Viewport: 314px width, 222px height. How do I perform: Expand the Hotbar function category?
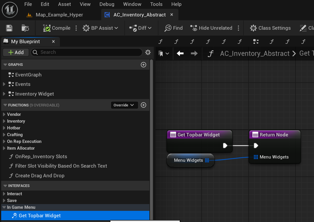point(4,128)
